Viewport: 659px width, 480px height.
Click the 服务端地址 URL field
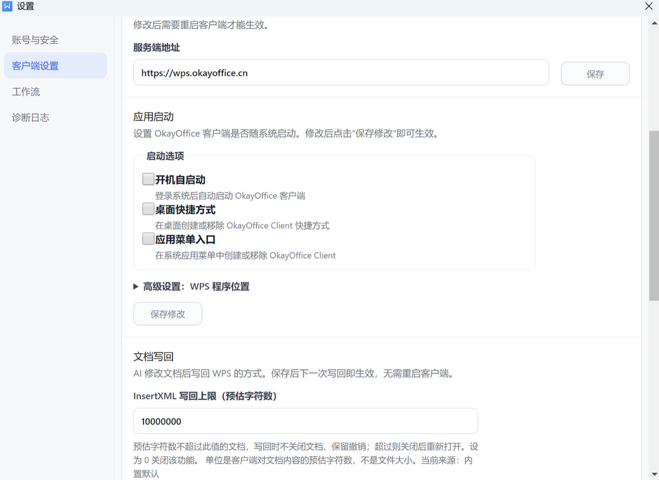click(341, 73)
